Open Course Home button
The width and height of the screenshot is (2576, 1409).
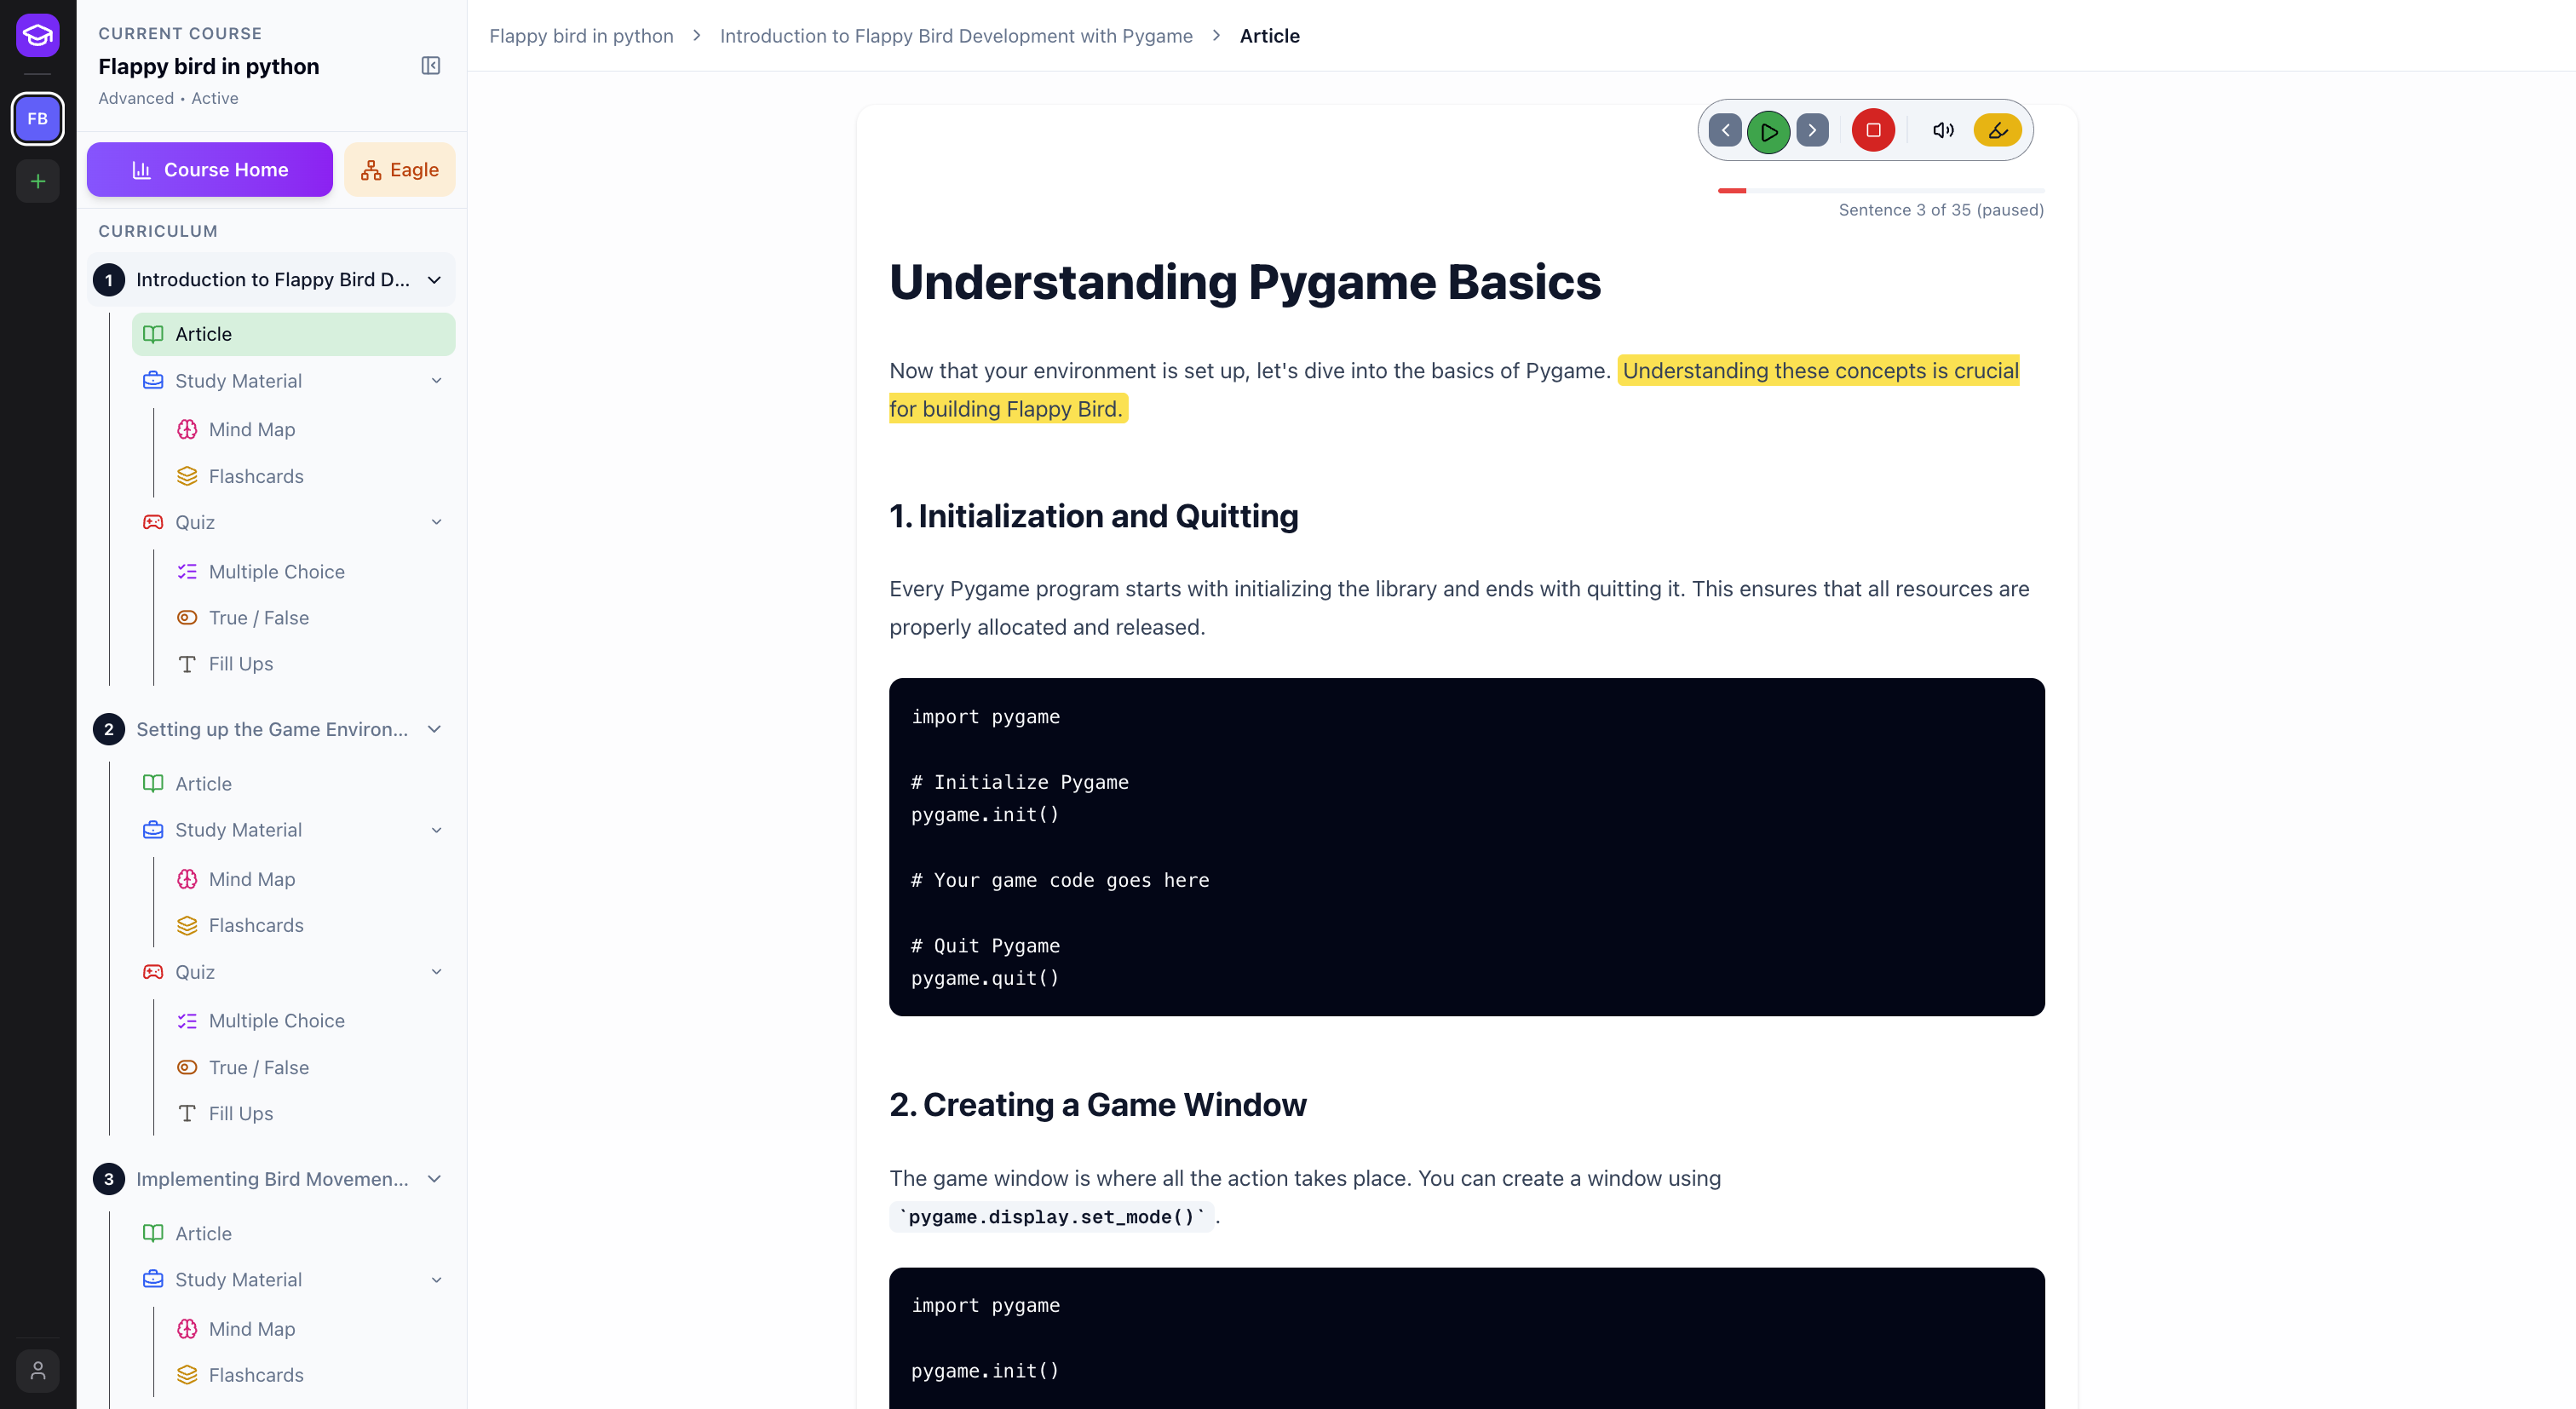pos(210,170)
